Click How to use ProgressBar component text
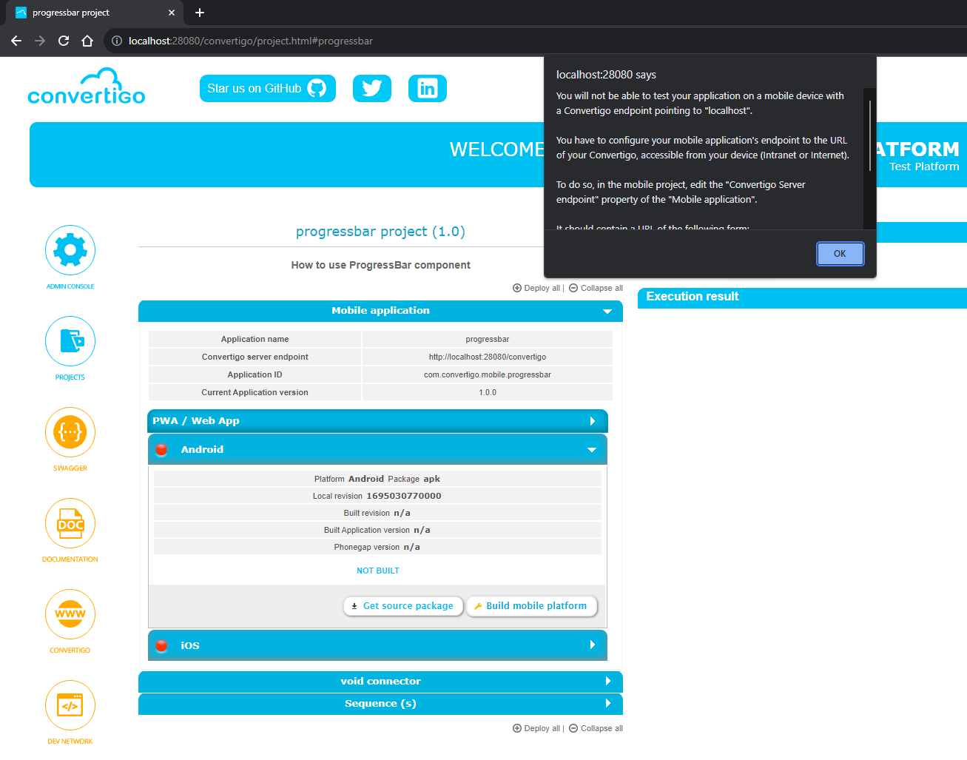967x760 pixels. click(x=380, y=265)
